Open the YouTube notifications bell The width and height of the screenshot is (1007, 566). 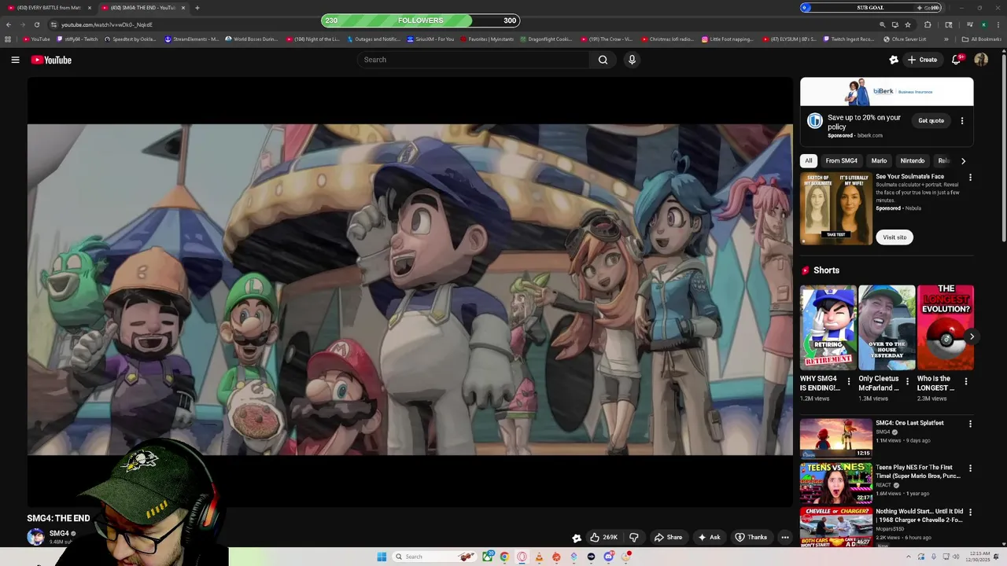(x=956, y=60)
